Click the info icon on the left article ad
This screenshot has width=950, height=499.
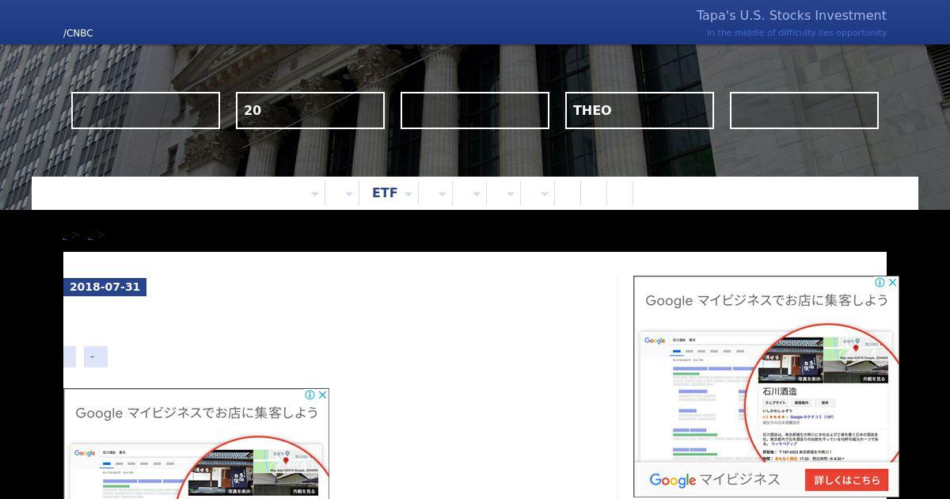click(x=310, y=395)
